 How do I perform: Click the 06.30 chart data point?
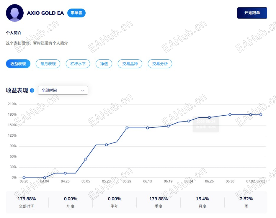pyautogui.click(x=230, y=115)
